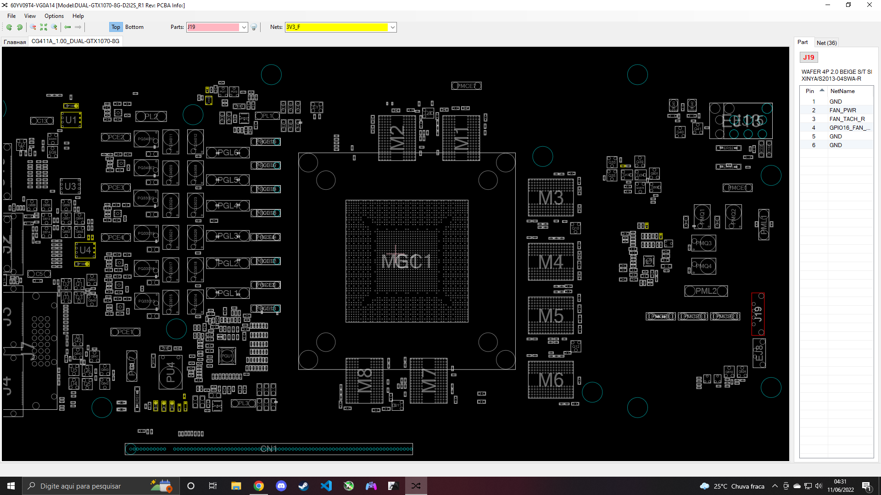Switch to Bottom board side
Viewport: 881px width, 495px height.
pyautogui.click(x=134, y=27)
